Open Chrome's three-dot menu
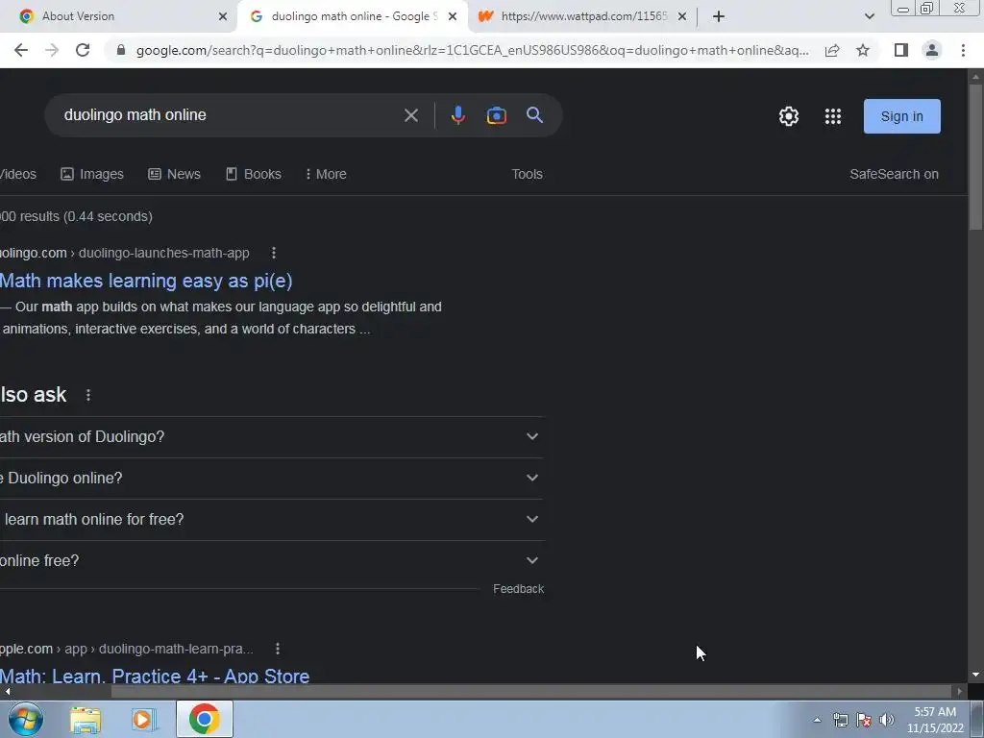 coord(963,50)
